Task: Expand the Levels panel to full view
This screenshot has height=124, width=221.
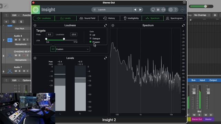Action: [105, 58]
